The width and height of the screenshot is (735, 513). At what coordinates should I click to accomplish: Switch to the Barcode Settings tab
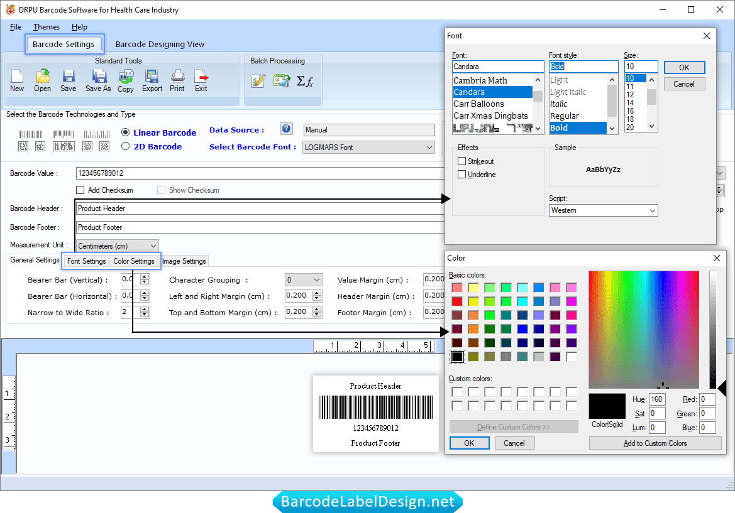tap(64, 44)
